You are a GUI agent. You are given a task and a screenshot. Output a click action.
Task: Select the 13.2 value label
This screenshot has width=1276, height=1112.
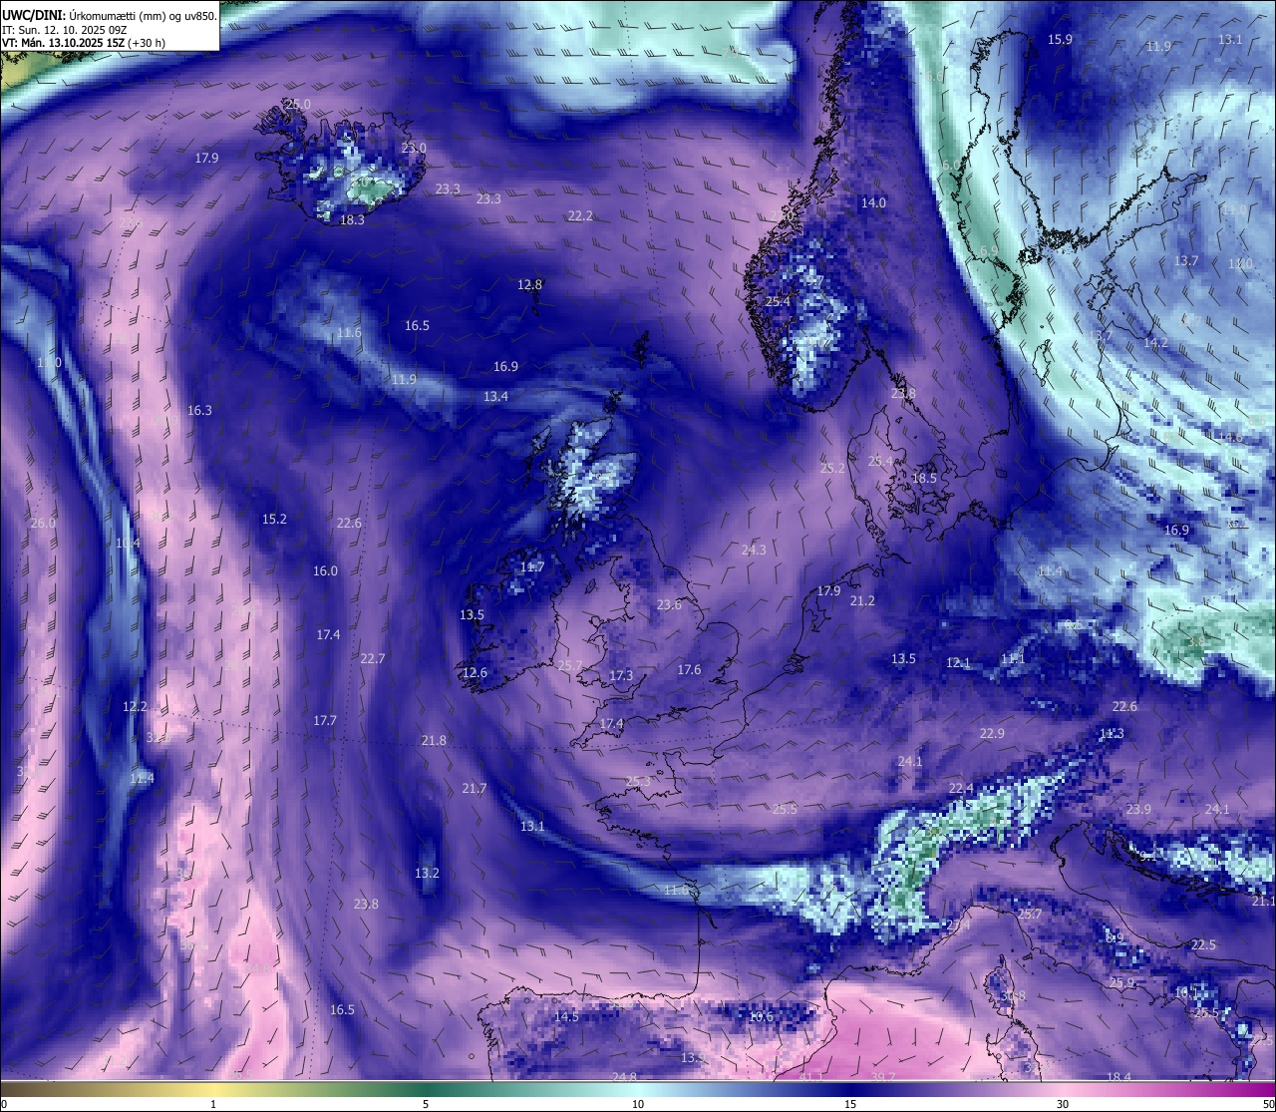tap(427, 873)
